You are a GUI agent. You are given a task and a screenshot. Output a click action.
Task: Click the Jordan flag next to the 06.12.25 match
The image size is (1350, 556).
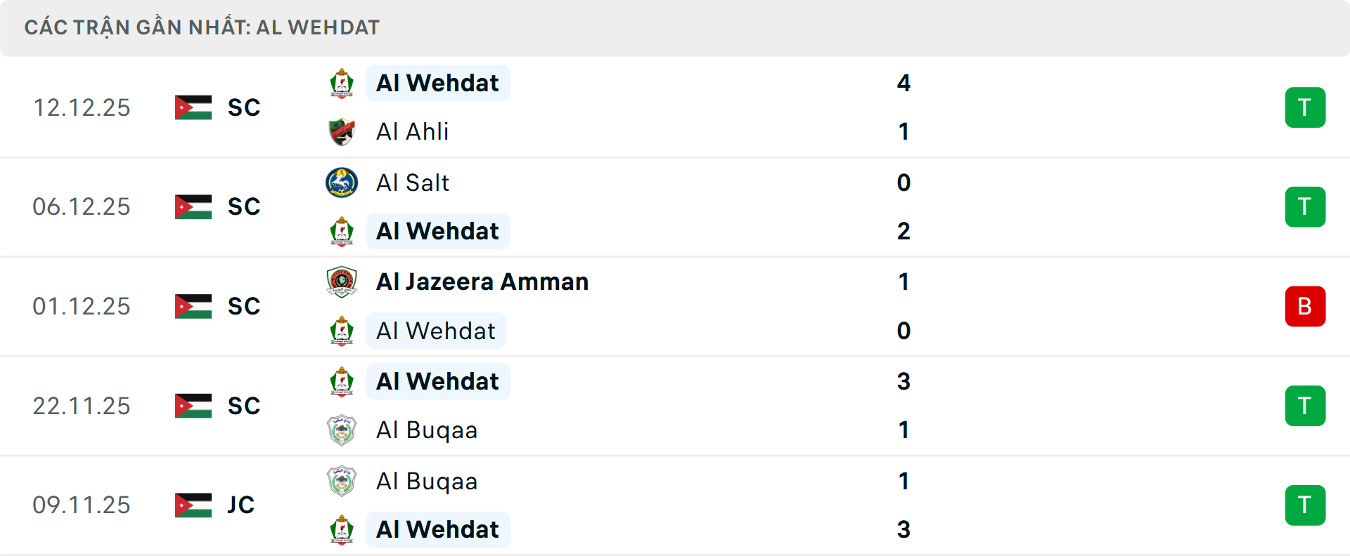[x=193, y=206]
